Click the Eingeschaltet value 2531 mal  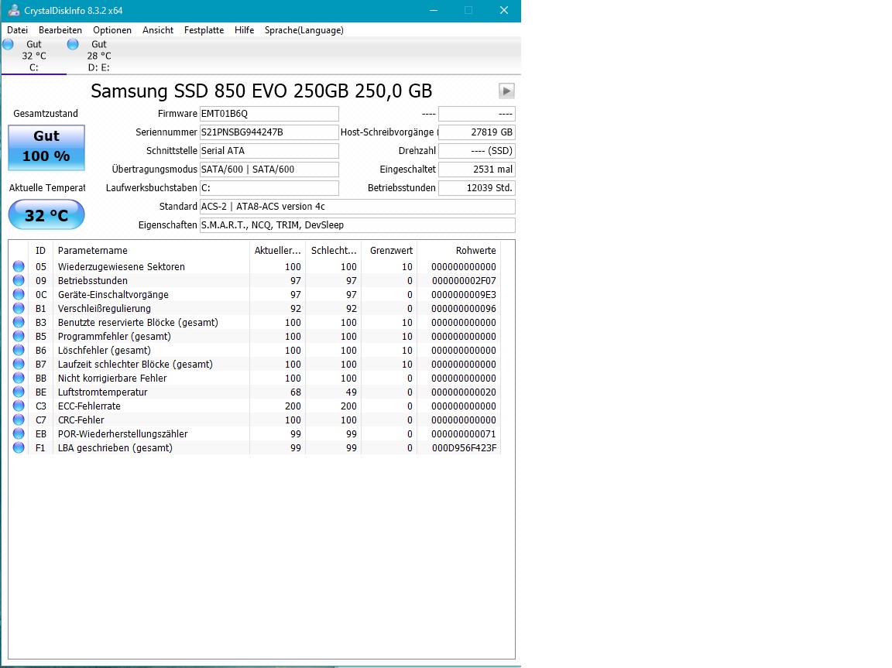(x=477, y=170)
